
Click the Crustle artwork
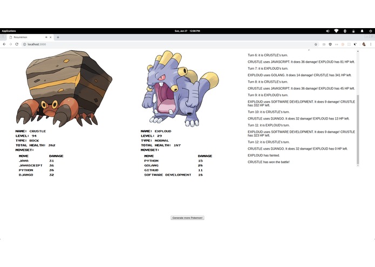[64, 88]
